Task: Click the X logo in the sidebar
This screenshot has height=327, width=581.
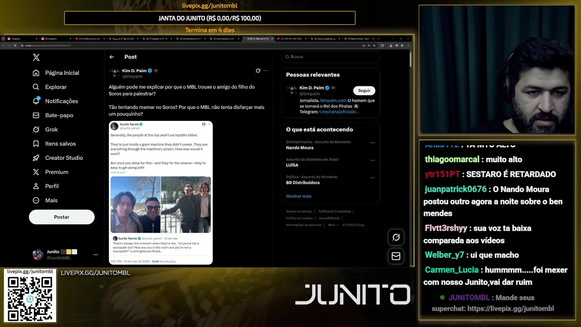Action: click(x=36, y=57)
